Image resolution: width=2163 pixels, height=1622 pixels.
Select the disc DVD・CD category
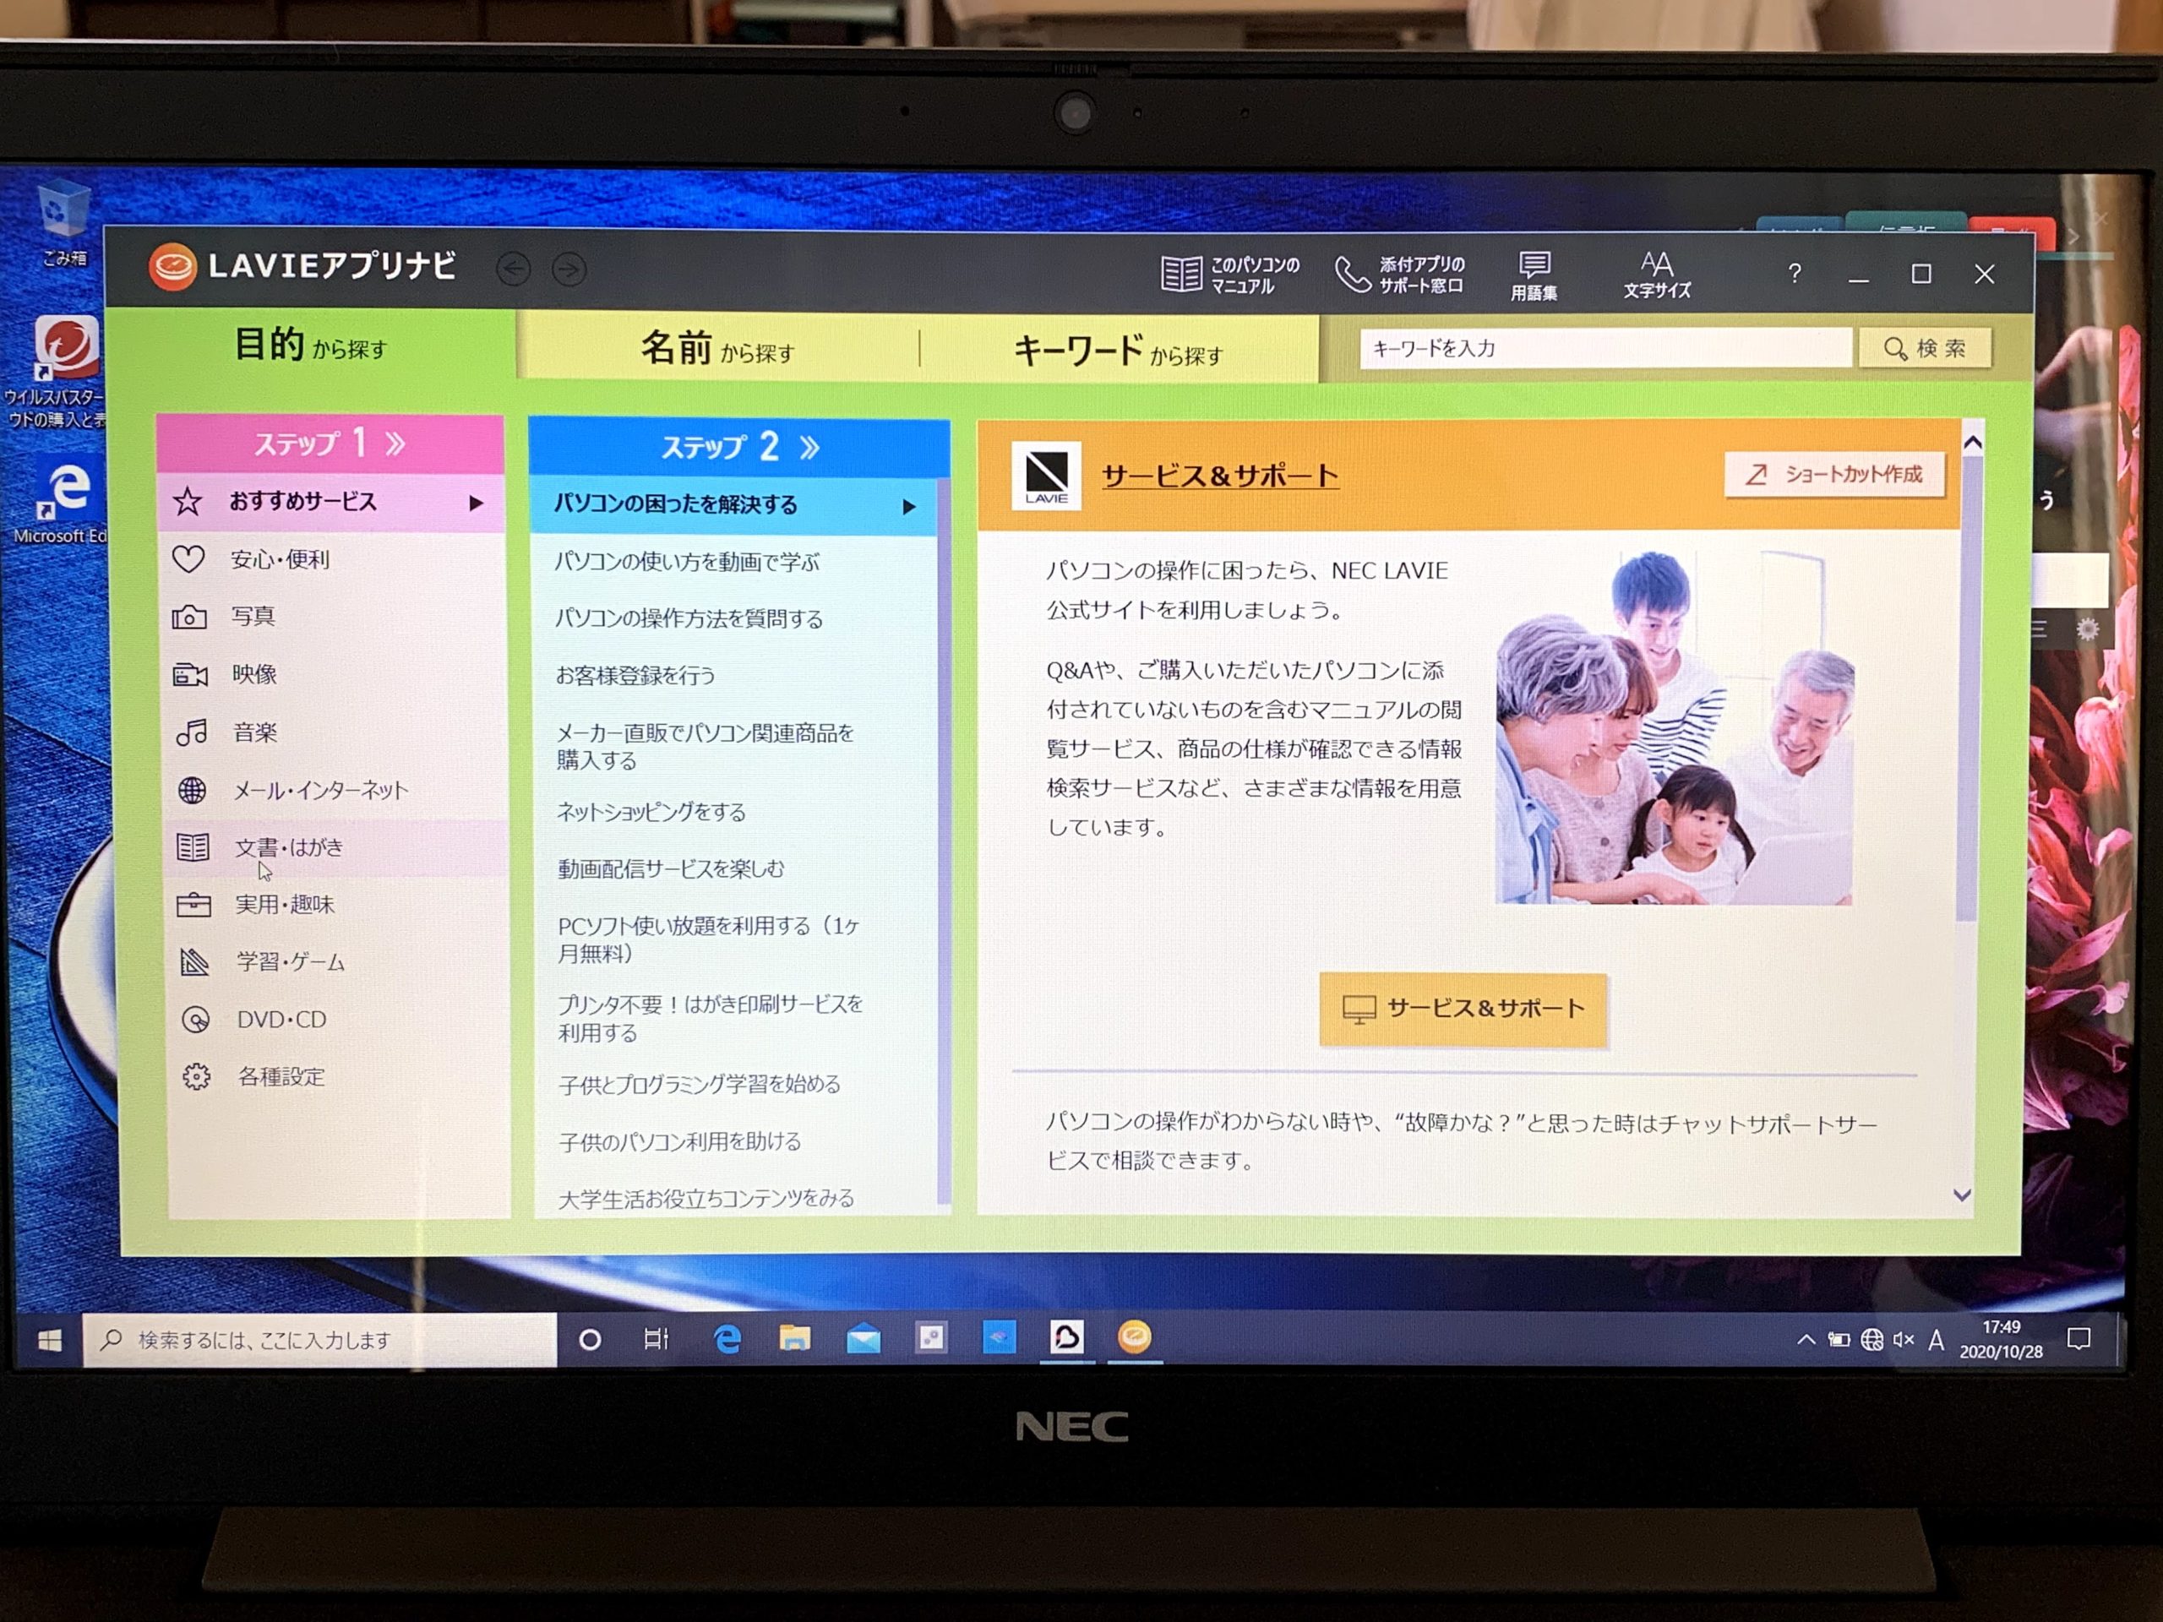(338, 1019)
